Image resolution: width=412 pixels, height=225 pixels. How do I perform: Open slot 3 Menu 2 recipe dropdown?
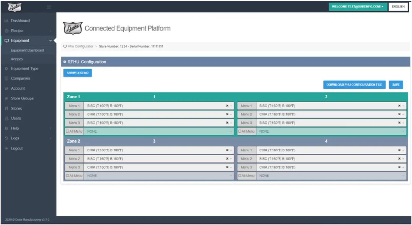(159, 159)
